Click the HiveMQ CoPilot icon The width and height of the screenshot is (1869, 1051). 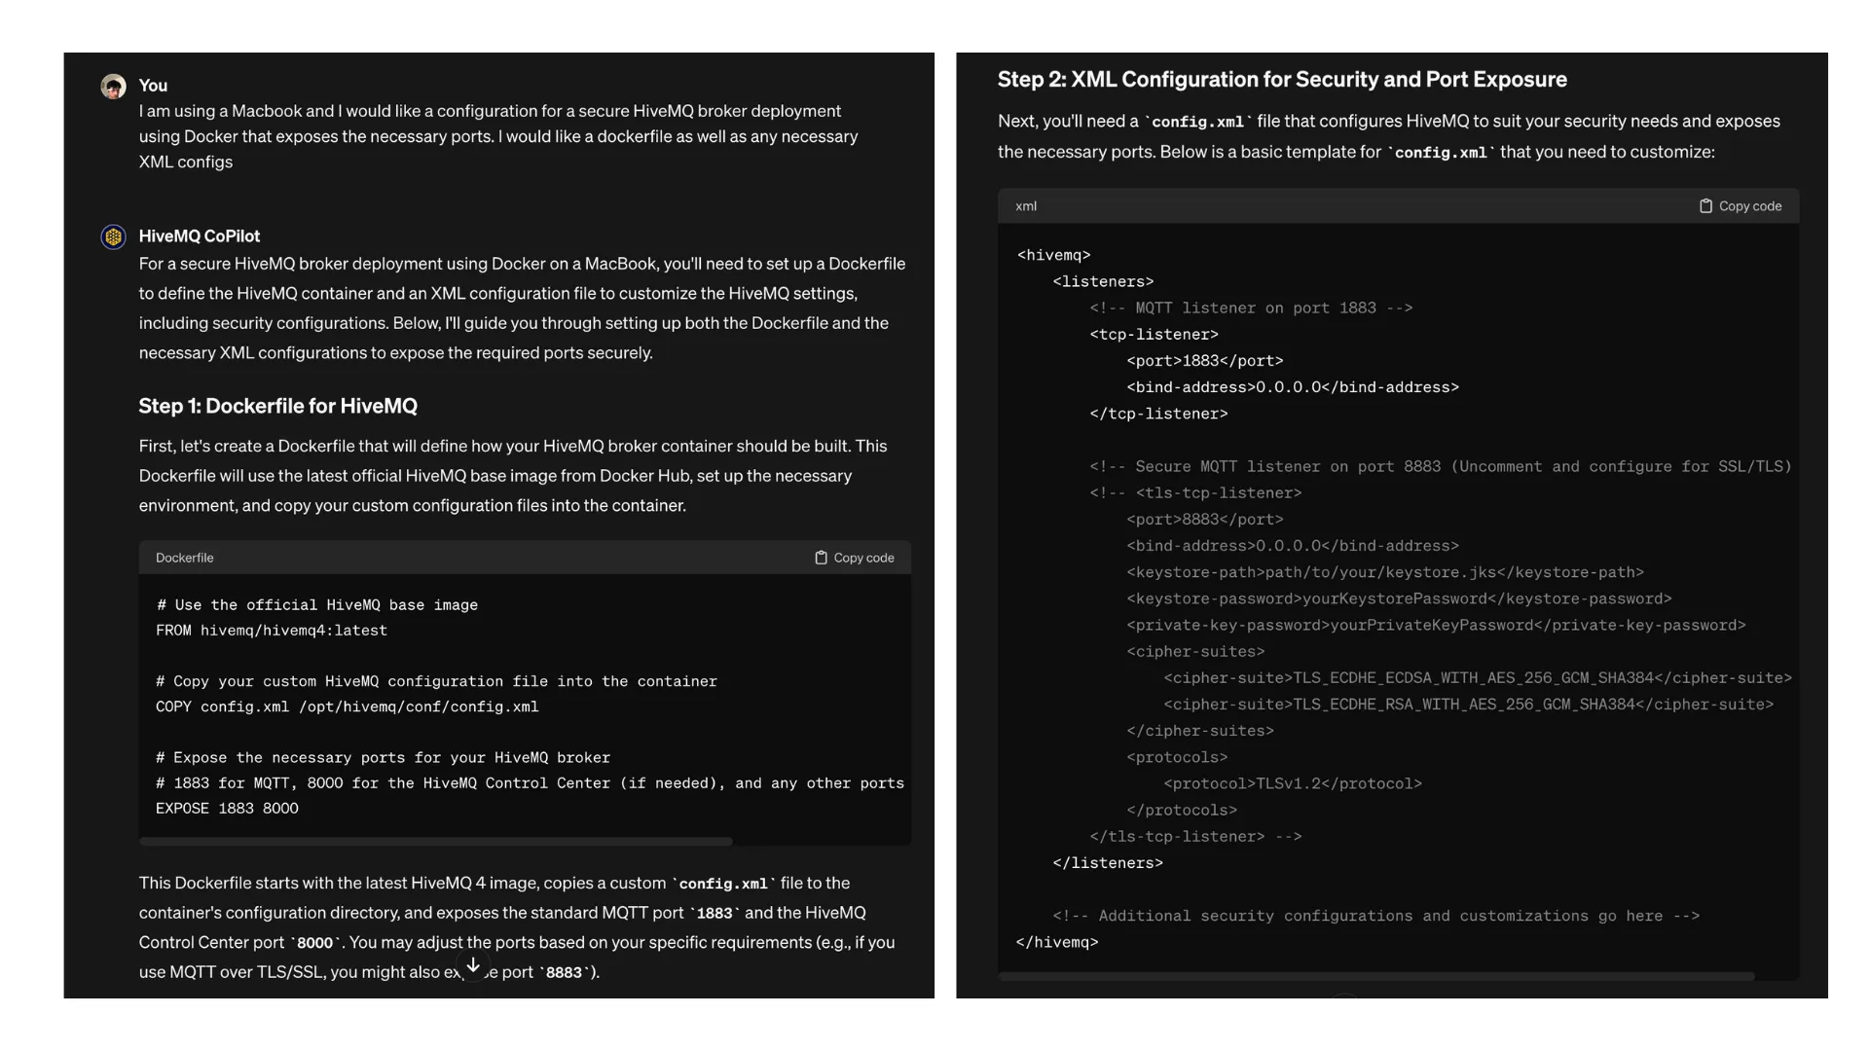click(112, 235)
